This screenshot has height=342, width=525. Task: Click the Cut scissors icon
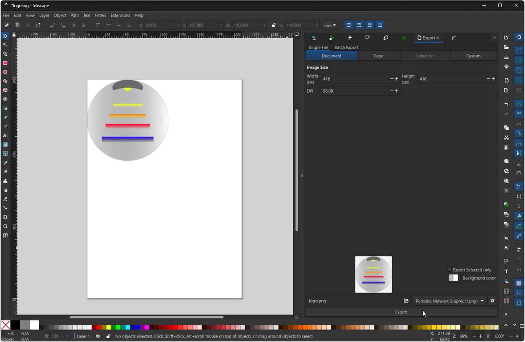tap(506, 138)
